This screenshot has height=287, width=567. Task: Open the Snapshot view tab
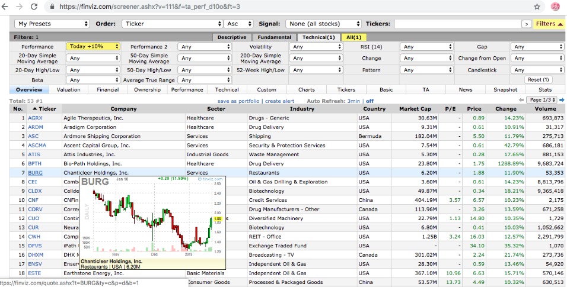coord(505,89)
